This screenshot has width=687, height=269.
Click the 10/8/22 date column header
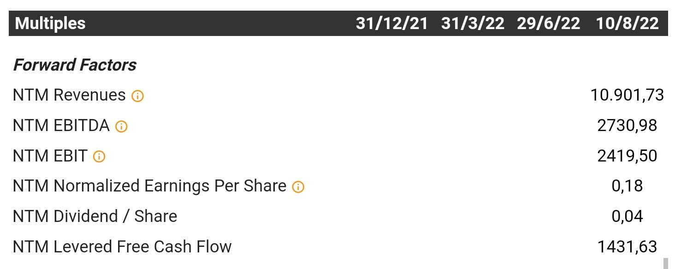click(x=628, y=24)
